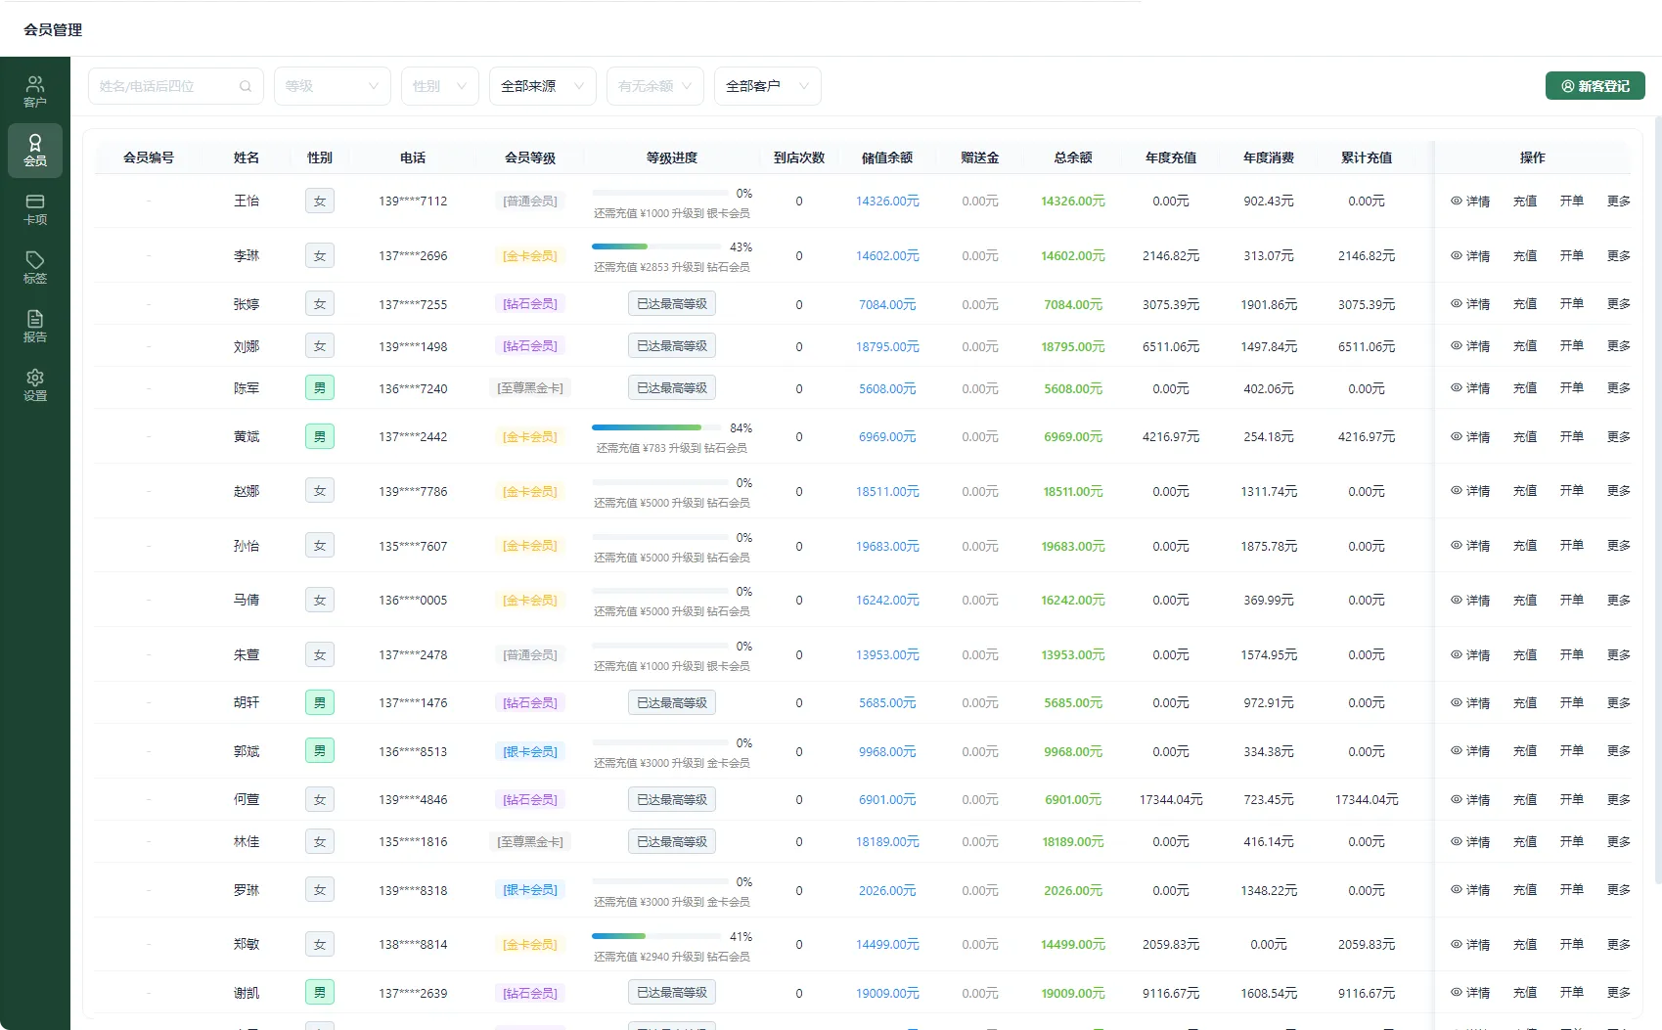Open 设置 gear in the sidebar

click(x=35, y=384)
